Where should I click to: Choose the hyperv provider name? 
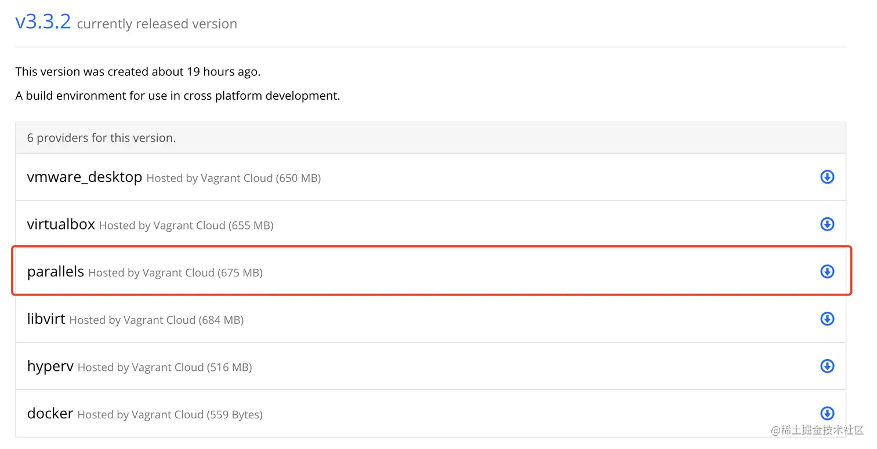(x=50, y=366)
